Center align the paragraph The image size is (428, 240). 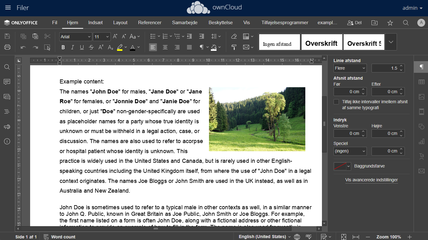coord(165,47)
